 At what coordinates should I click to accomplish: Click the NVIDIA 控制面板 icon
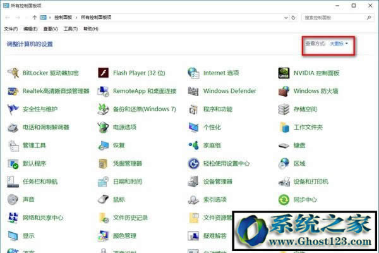click(284, 73)
